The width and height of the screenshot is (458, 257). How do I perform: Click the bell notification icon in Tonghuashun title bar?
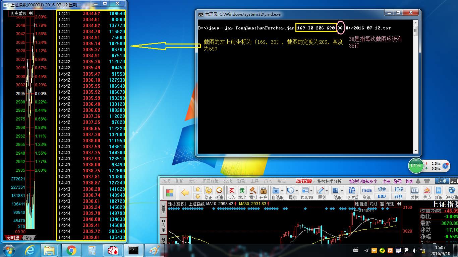tap(417, 181)
